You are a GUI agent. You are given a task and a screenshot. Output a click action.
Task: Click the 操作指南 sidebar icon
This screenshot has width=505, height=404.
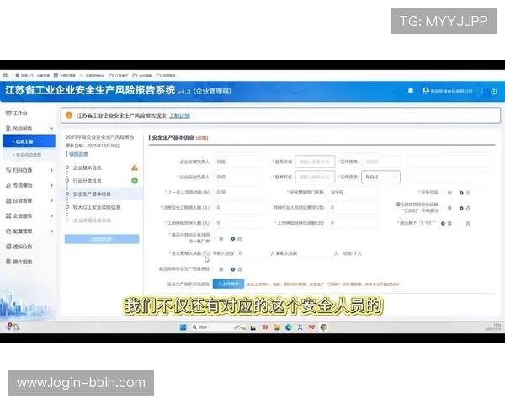[8, 262]
